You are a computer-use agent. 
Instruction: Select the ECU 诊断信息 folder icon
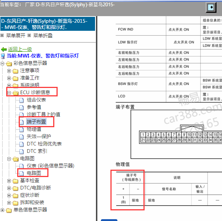click(15, 93)
